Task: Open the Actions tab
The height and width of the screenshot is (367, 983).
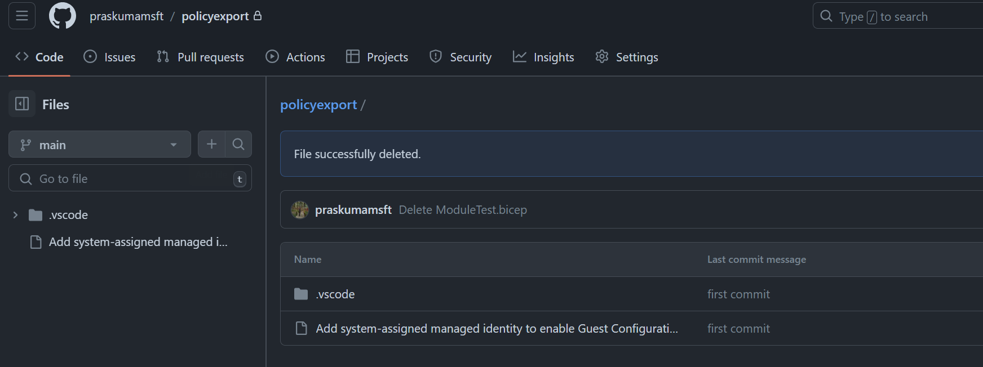Action: click(295, 57)
